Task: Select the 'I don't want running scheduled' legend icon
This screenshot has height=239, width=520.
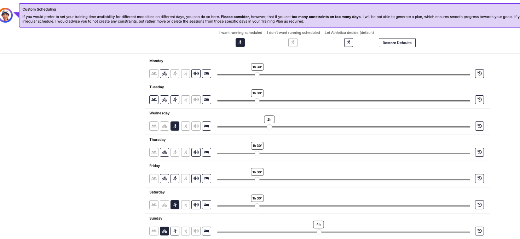Action: (293, 42)
